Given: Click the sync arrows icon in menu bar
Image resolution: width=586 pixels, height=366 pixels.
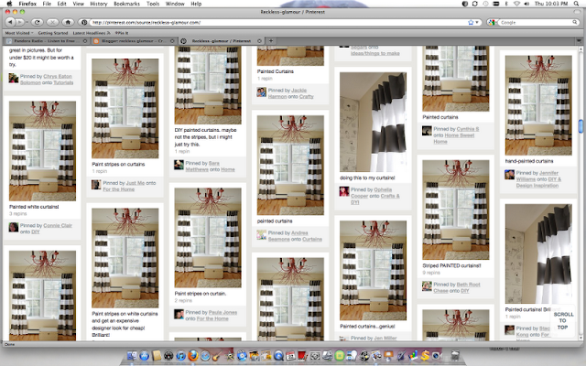Looking at the screenshot, I should tap(475, 4).
